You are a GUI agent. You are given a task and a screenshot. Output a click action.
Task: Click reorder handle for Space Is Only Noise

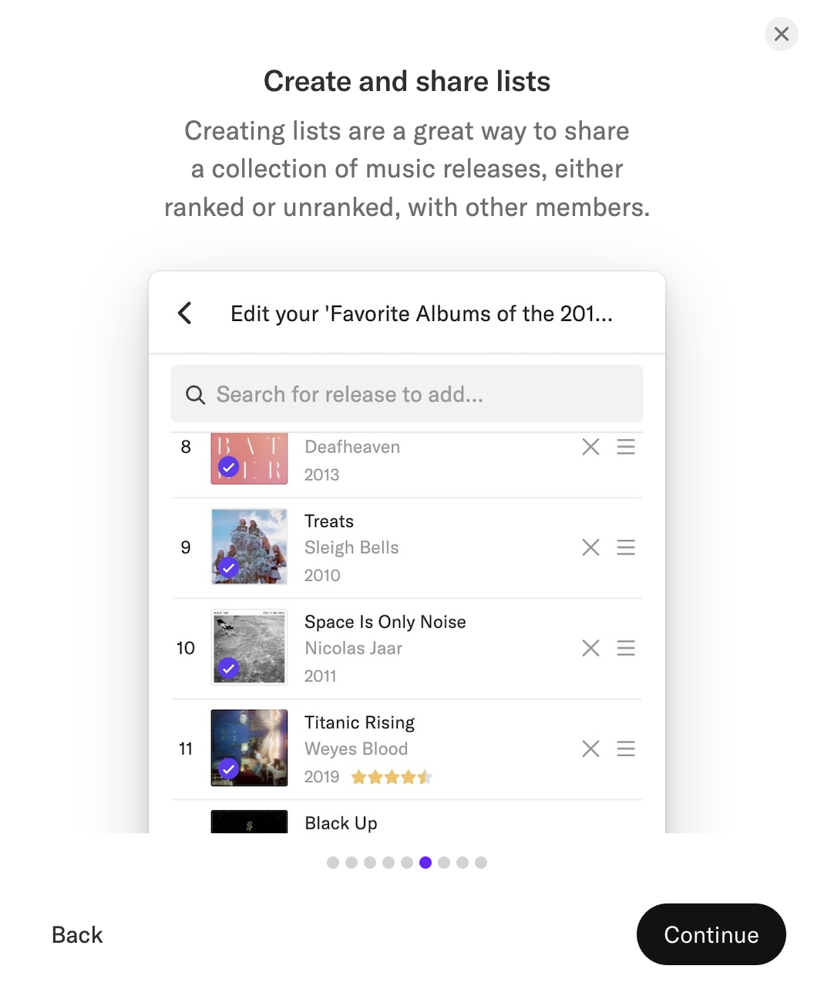(x=626, y=648)
